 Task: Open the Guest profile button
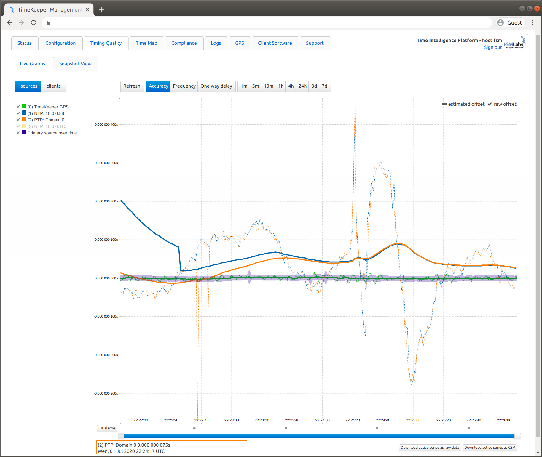tap(510, 23)
